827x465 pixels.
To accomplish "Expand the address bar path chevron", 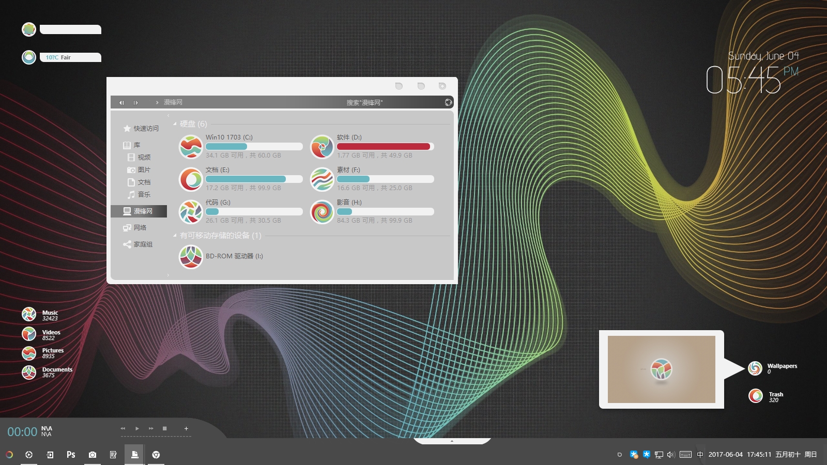I will tap(157, 103).
